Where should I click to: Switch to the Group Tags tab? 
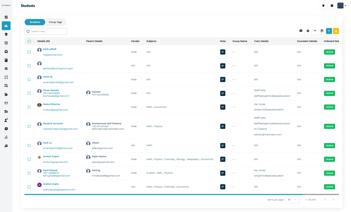(x=55, y=22)
